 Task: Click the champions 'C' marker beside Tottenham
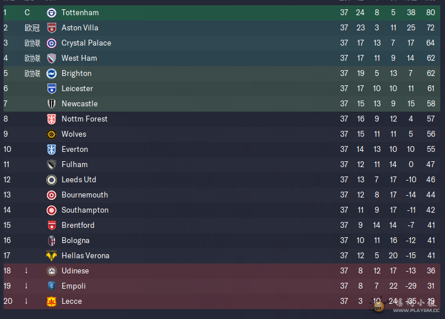(27, 12)
